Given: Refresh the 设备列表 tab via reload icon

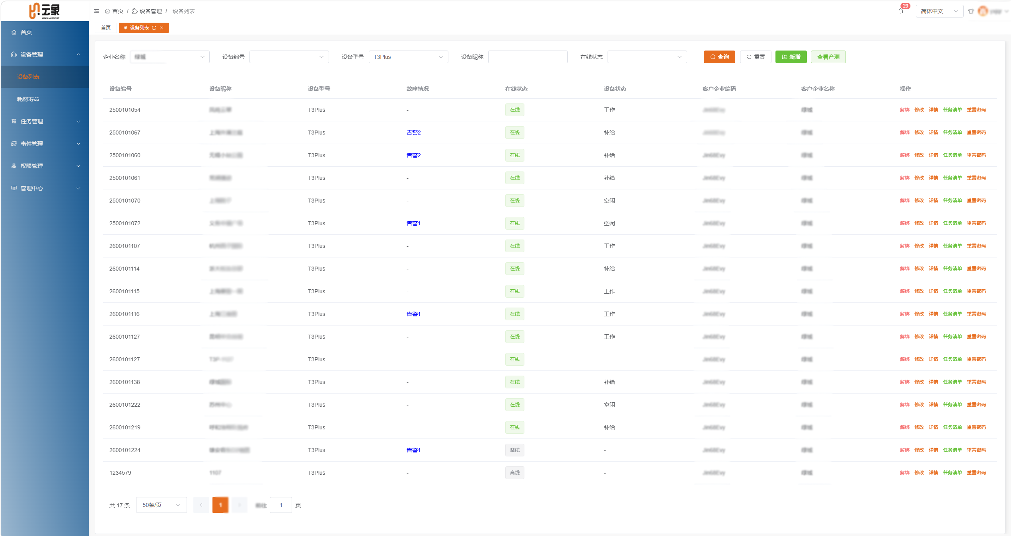Looking at the screenshot, I should pyautogui.click(x=154, y=28).
